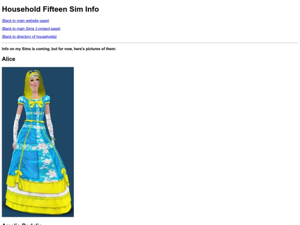Click the horizontal divider line below the links
The height and width of the screenshot is (225, 300).
[150, 43]
